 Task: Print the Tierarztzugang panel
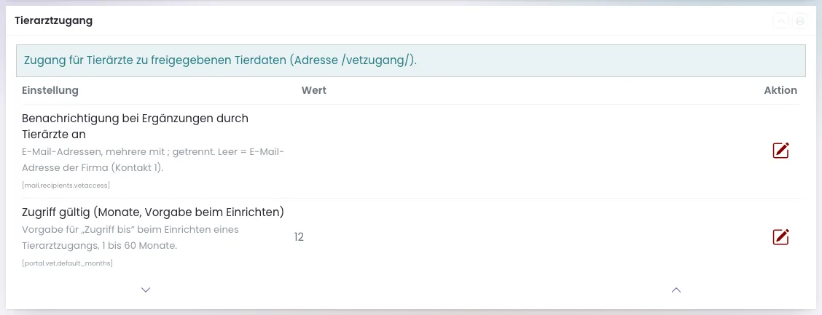(x=799, y=21)
